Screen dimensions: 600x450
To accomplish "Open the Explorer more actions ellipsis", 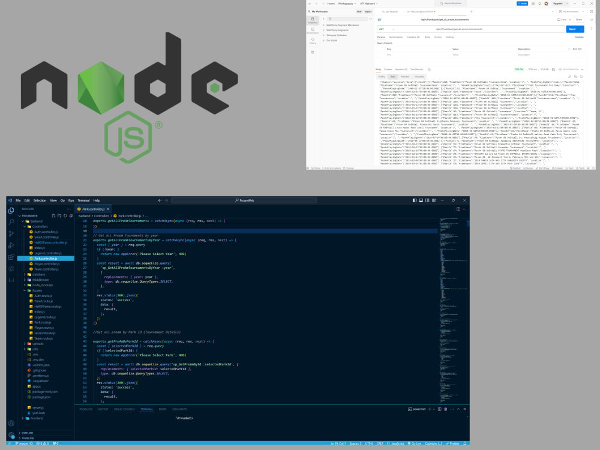I will (69, 209).
